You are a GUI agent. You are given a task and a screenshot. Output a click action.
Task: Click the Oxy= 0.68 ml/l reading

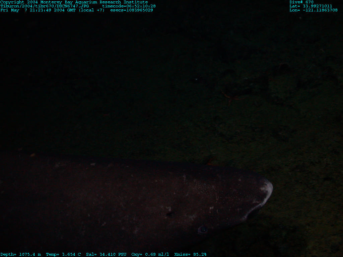coord(150,254)
